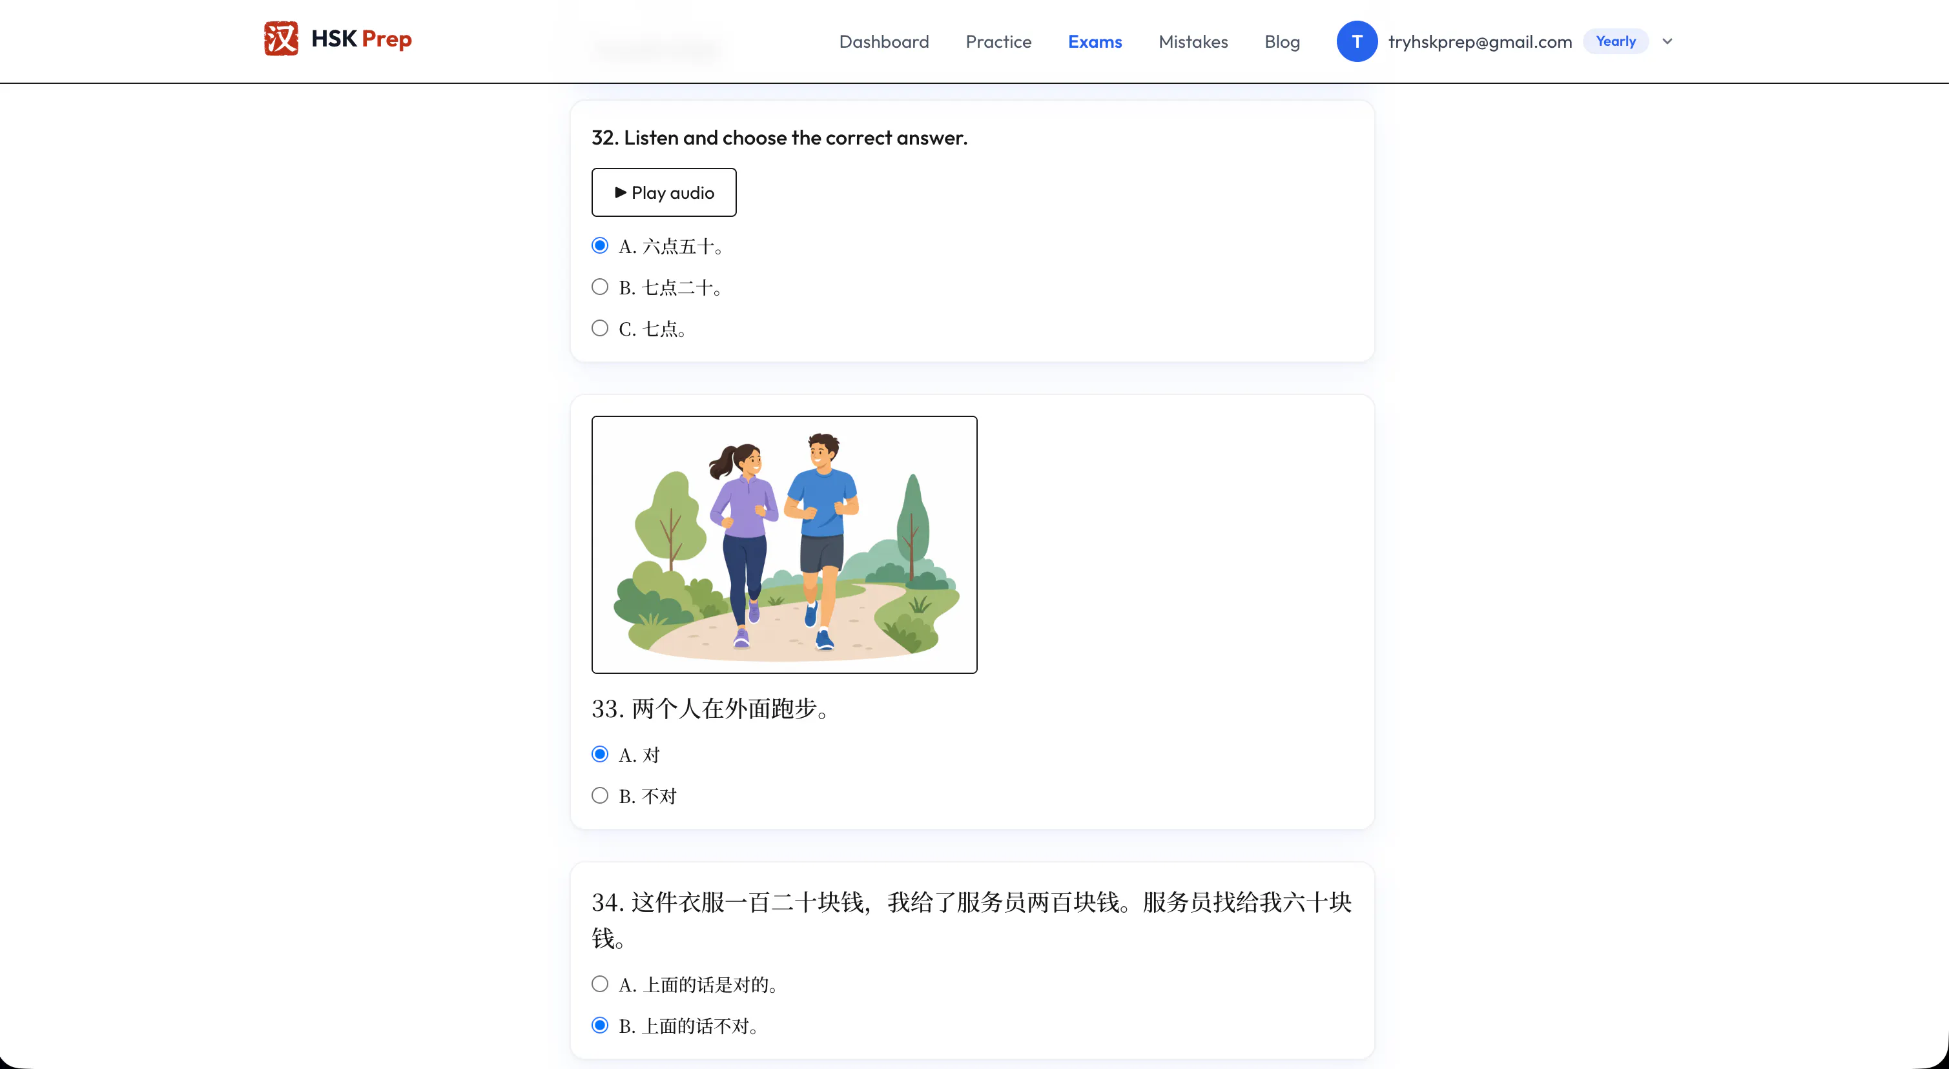Go to the Practice section
The image size is (1949, 1069).
998,41
